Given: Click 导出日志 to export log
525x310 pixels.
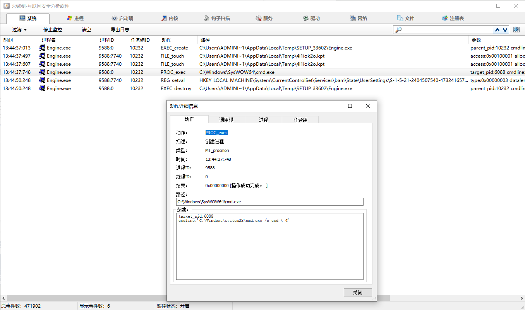Looking at the screenshot, I should 120,30.
